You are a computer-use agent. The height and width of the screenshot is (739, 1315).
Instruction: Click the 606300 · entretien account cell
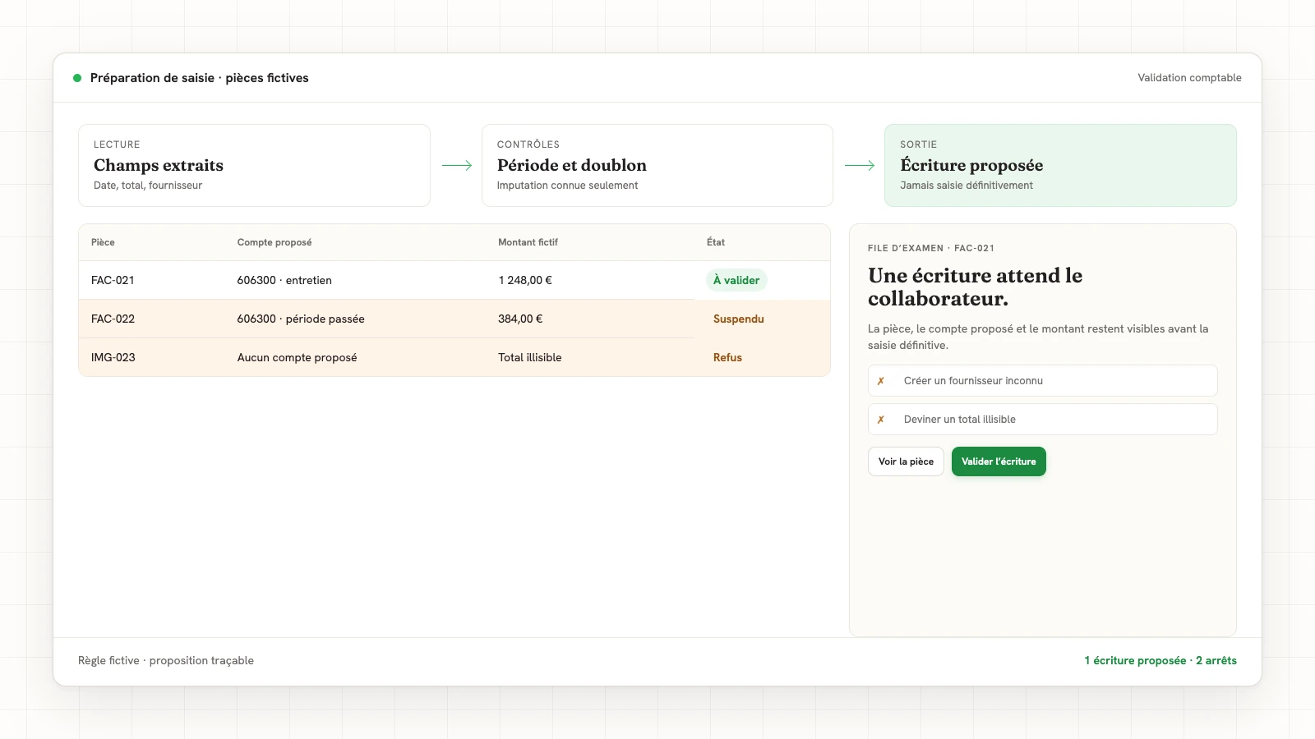284,280
